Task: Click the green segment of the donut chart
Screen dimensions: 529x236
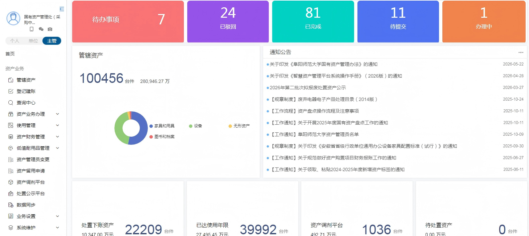Action: [119, 129]
